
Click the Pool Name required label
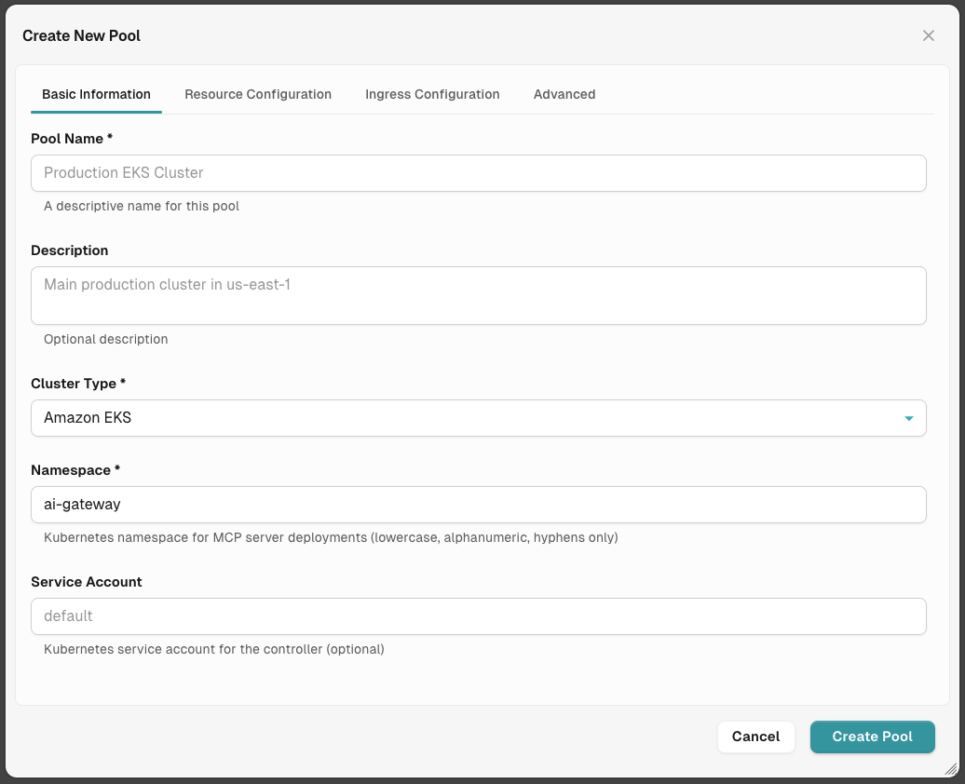click(x=72, y=138)
